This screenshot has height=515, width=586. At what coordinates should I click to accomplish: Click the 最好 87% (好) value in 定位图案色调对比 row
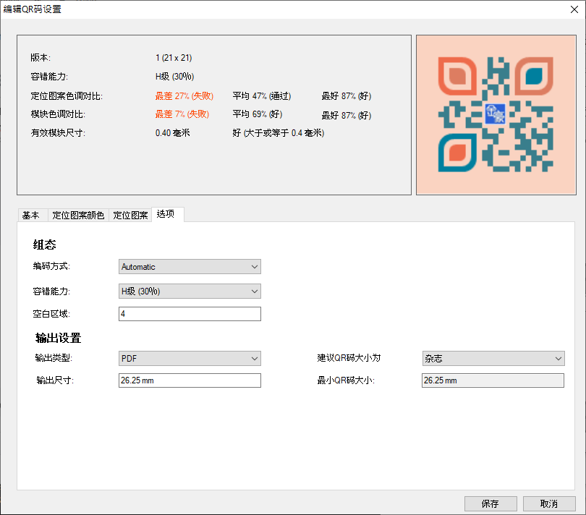tap(347, 96)
